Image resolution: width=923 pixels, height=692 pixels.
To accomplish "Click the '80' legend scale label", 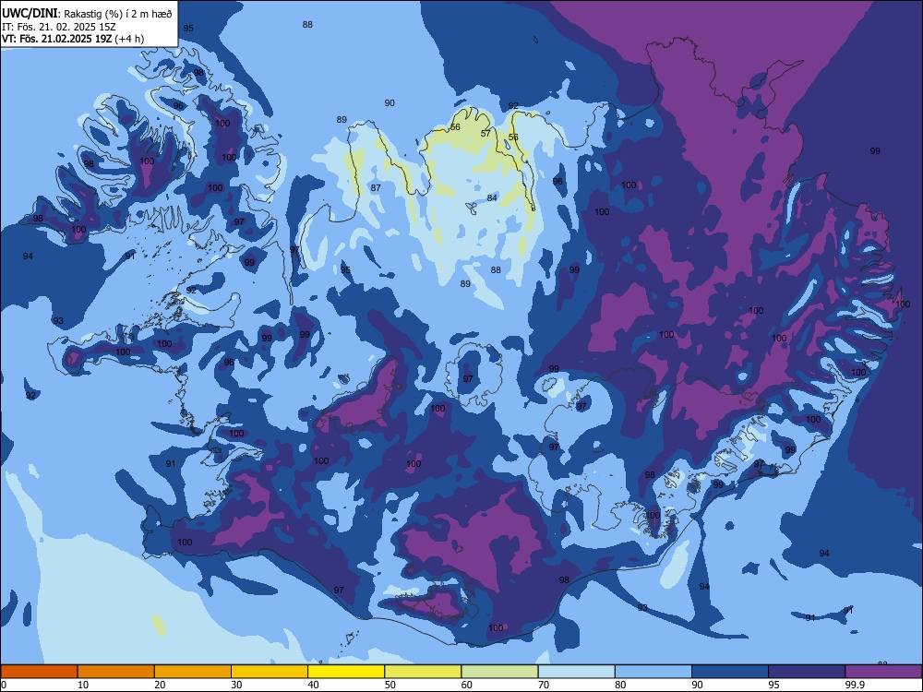I will click(x=620, y=685).
